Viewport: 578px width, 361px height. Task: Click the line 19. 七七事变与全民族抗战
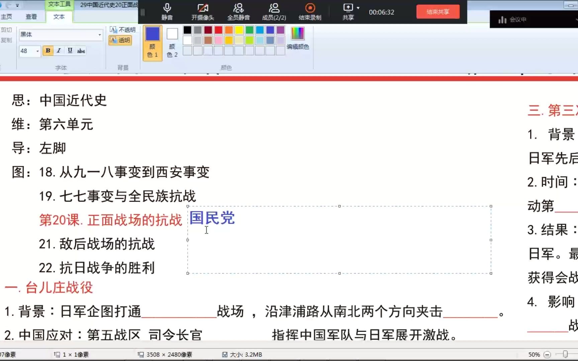[x=117, y=196]
